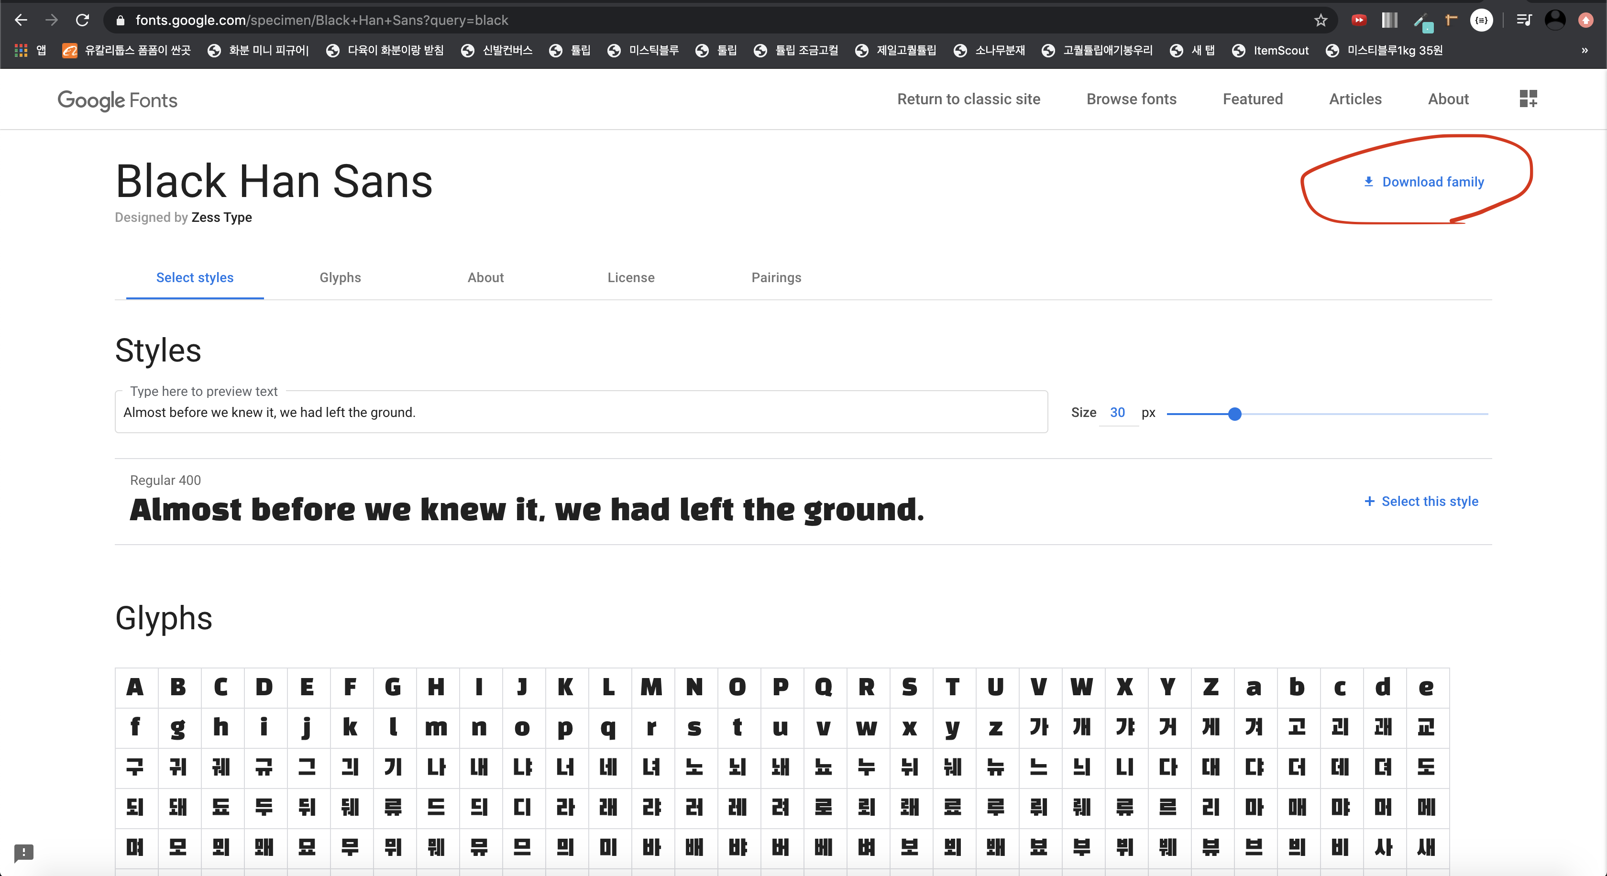Go back with browser back arrow

pyautogui.click(x=21, y=21)
